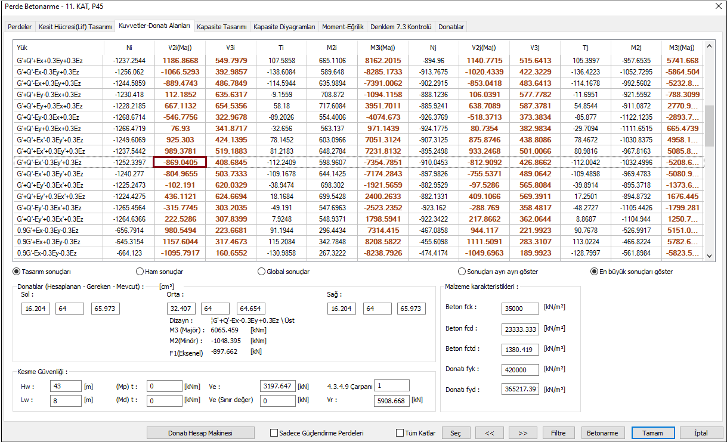
Task: Click the scrollbar up arrow in table
Action: pos(709,46)
